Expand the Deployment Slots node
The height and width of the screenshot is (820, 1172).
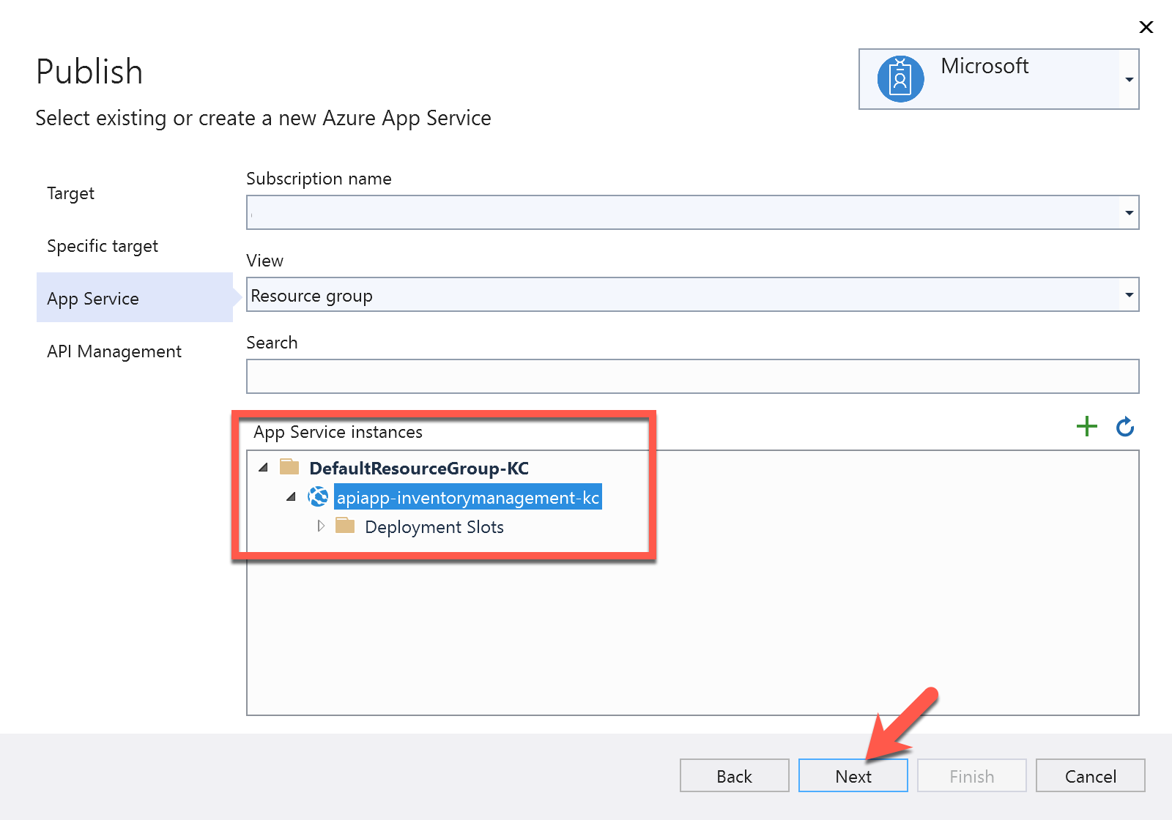point(321,526)
